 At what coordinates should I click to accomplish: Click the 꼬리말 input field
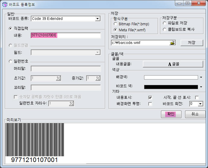point(66,88)
